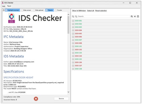Viewport: 142px width, 104px height.
Task: Click the red failed-status X icon
Action: (36, 99)
